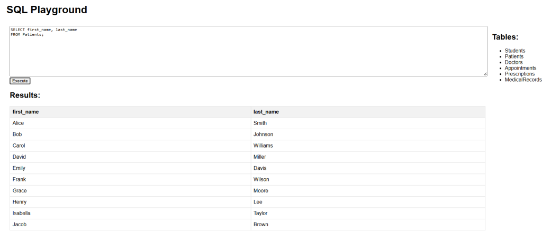
Task: Click the Alice cell in results
Action: [x=130, y=123]
